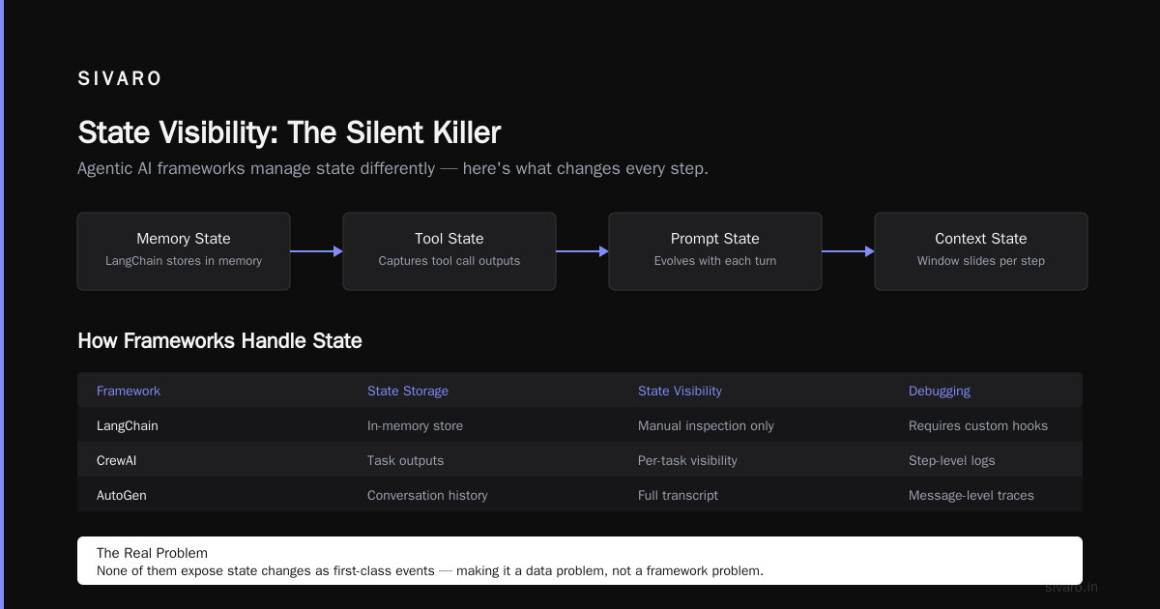1160x609 pixels.
Task: Click arrow between Tool State and Prompt State
Action: [x=582, y=251]
